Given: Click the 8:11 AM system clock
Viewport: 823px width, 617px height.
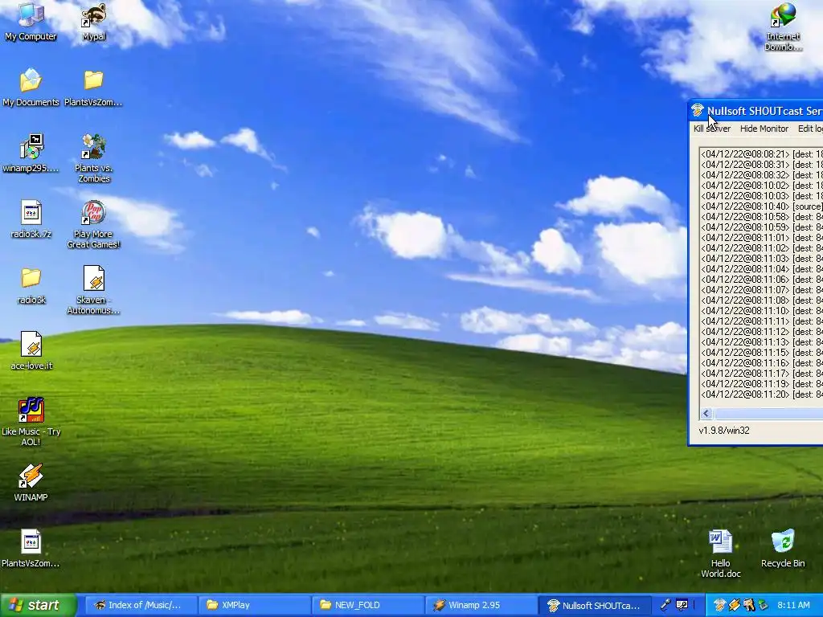Looking at the screenshot, I should (793, 605).
